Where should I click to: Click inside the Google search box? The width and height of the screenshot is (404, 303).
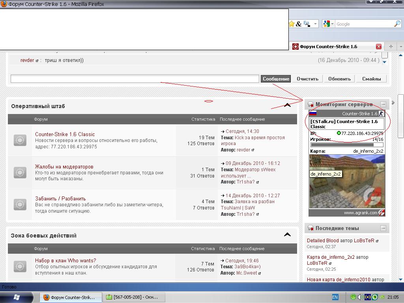(364, 24)
